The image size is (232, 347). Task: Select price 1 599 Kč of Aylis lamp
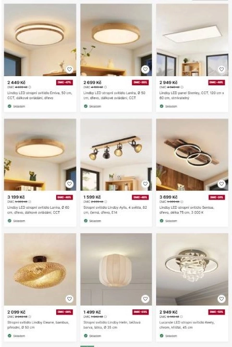(x=92, y=197)
